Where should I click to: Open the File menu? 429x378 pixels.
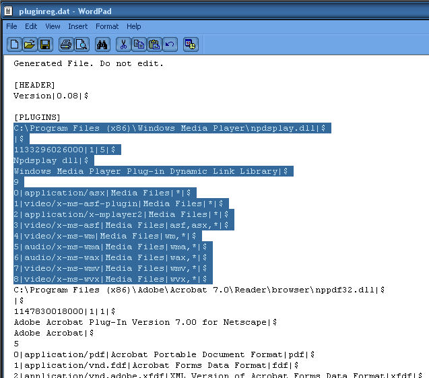pyautogui.click(x=11, y=26)
